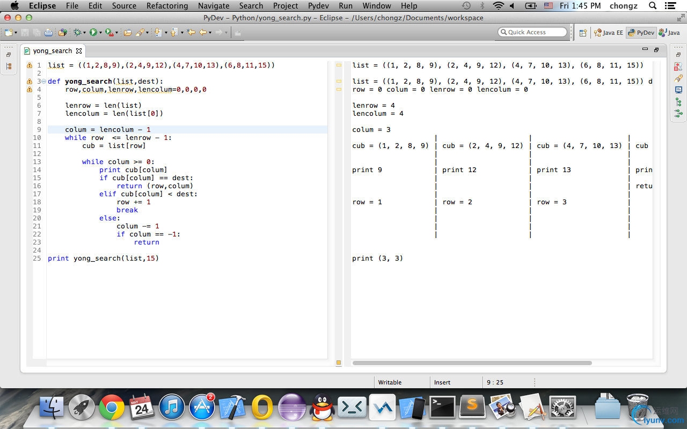687x429 pixels.
Task: Open the Console view icon in right trim
Action: (x=678, y=90)
